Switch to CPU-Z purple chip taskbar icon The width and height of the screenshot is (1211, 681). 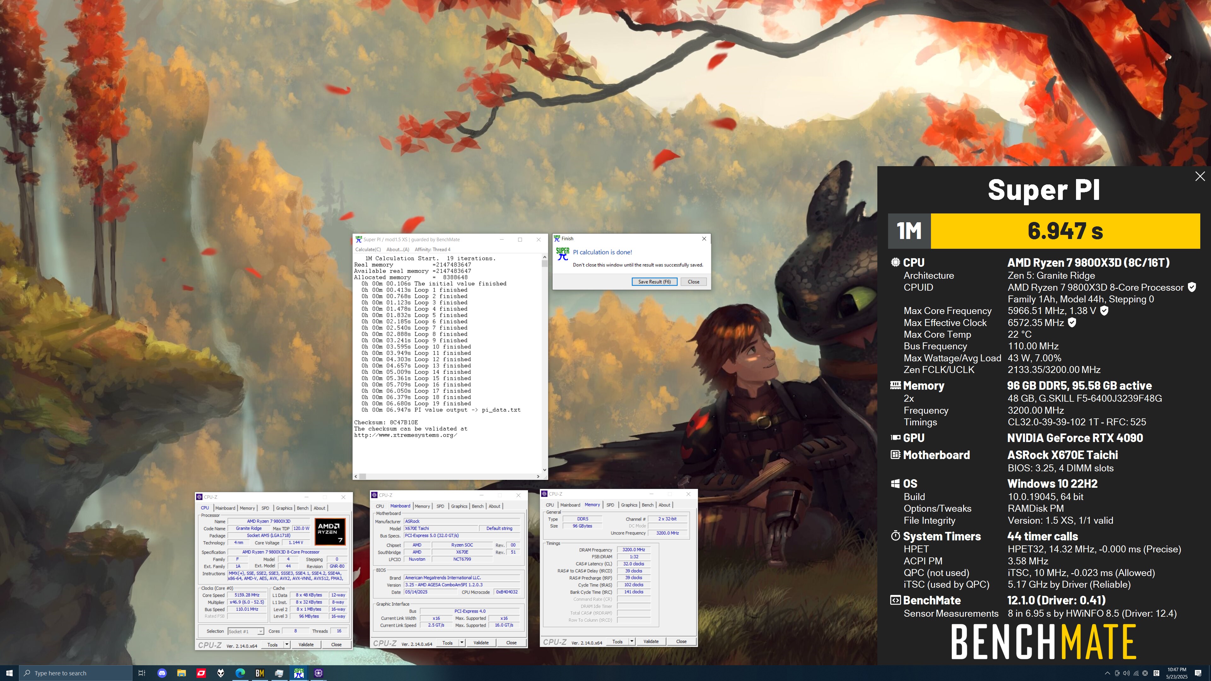318,673
